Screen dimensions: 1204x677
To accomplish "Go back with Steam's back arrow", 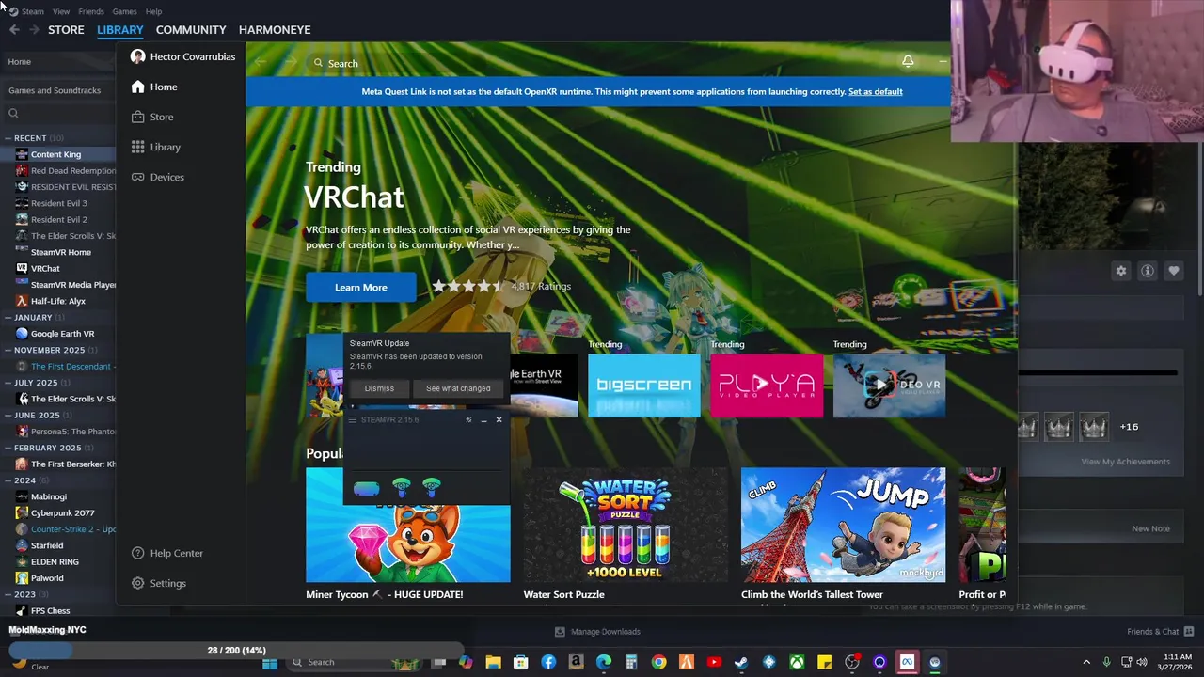I will (14, 30).
